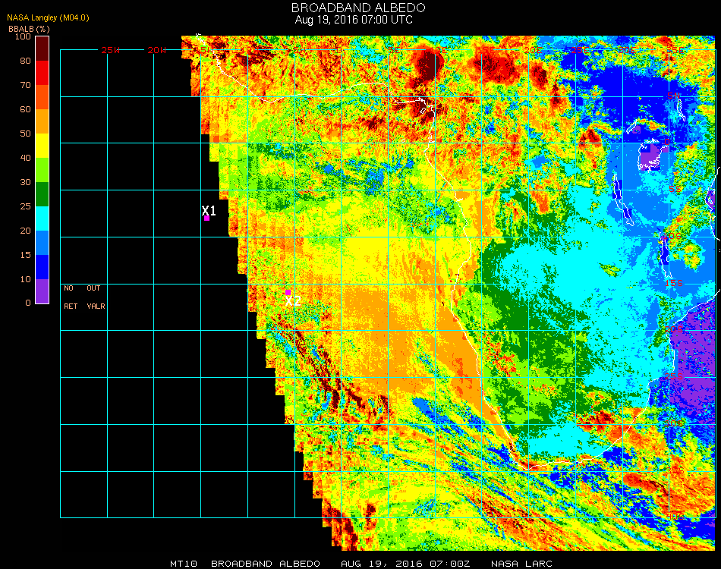This screenshot has width=721, height=569.
Task: Click the purple Lake Victoria region
Action: tap(650, 156)
